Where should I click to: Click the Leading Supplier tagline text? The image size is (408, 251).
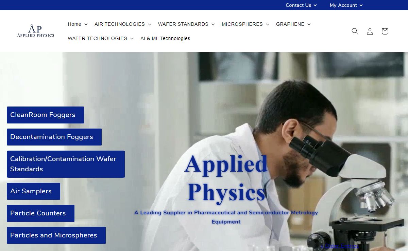[226, 217]
